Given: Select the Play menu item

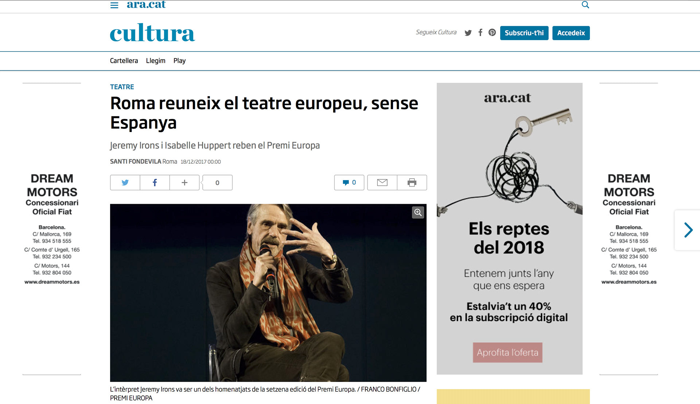Looking at the screenshot, I should [179, 61].
